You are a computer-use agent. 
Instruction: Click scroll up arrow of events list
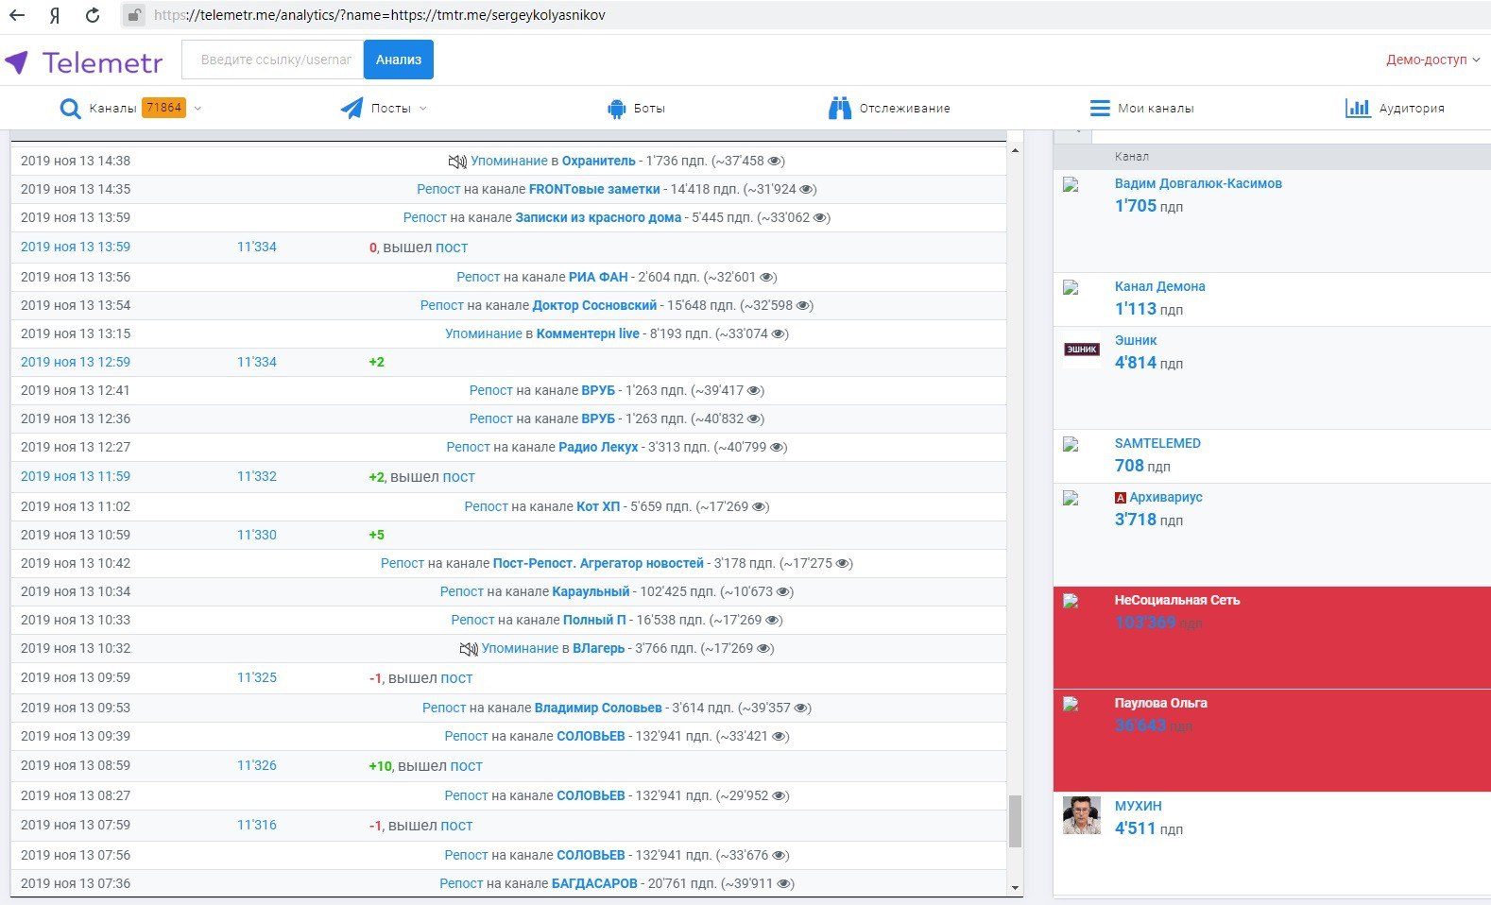(x=1016, y=151)
